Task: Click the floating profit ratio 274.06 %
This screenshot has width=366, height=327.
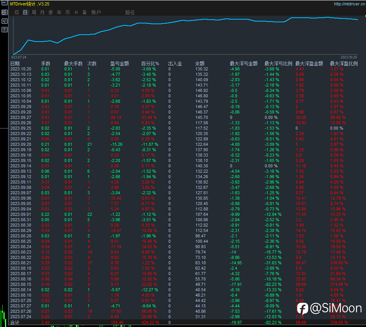Action: 339,284
